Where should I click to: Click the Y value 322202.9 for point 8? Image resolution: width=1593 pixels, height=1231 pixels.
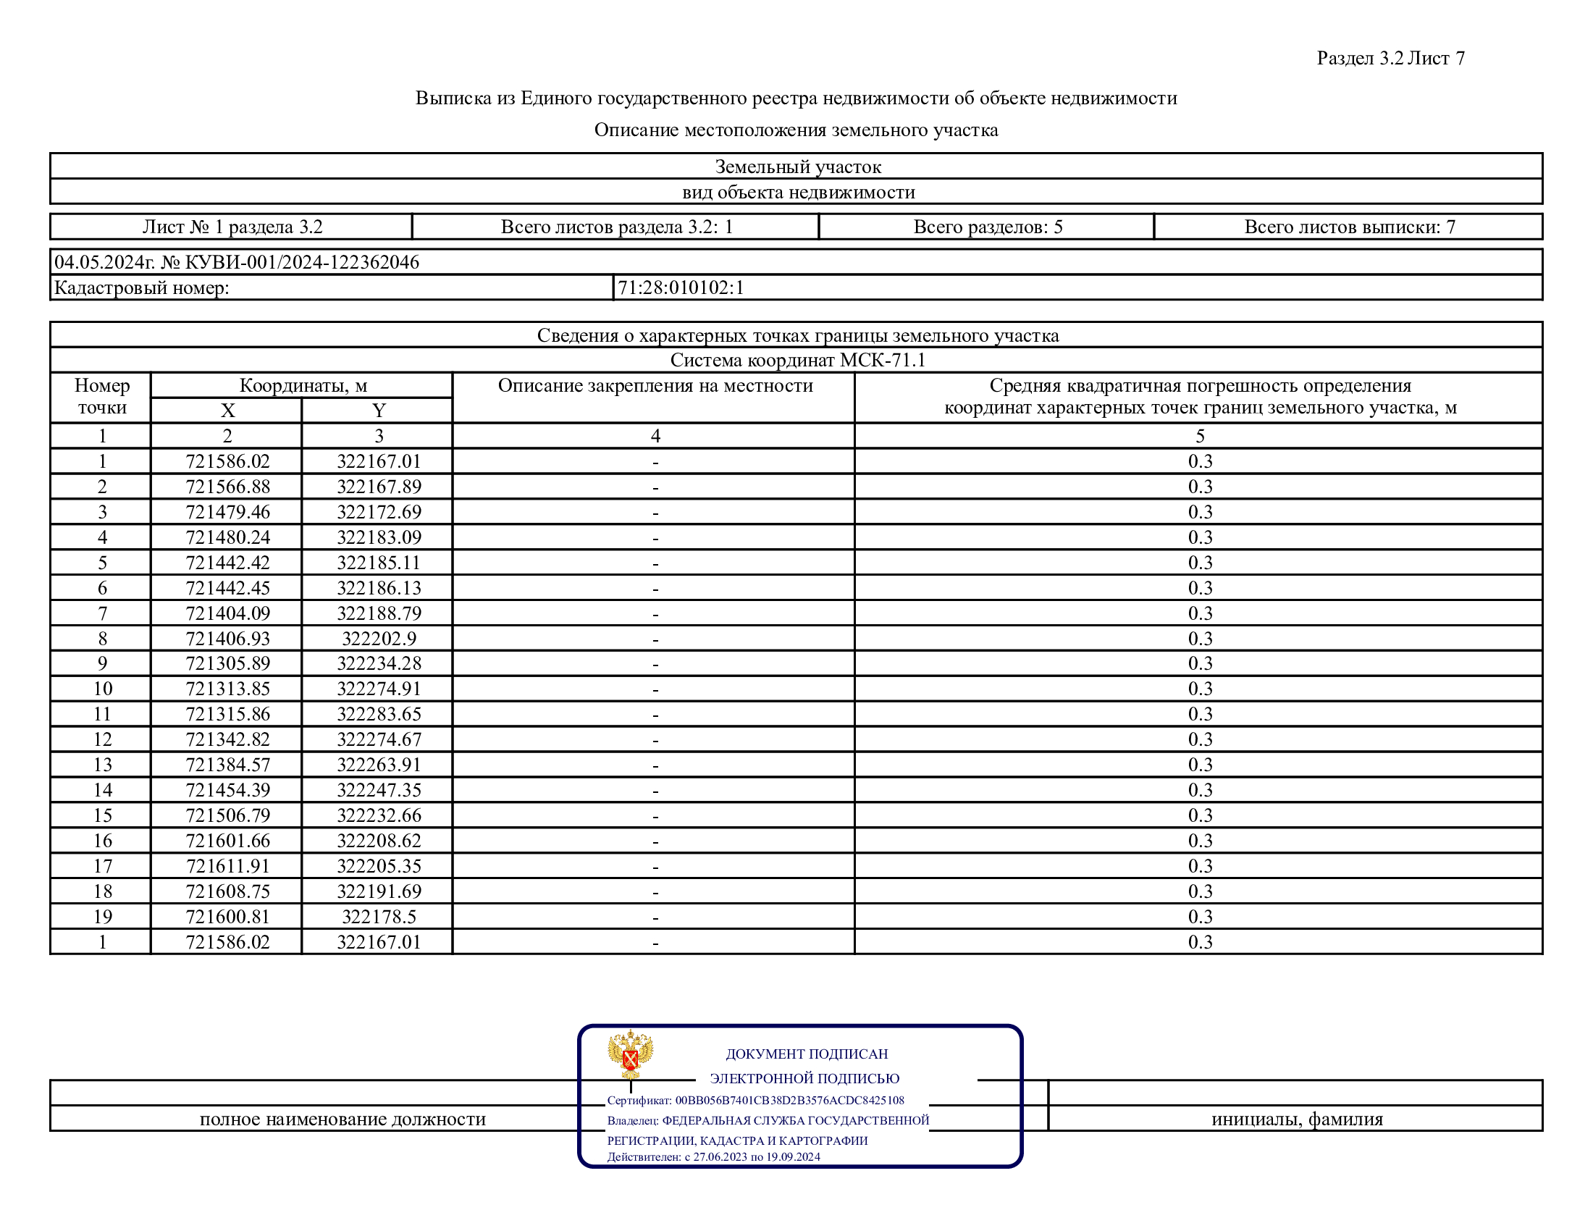[x=379, y=638]
